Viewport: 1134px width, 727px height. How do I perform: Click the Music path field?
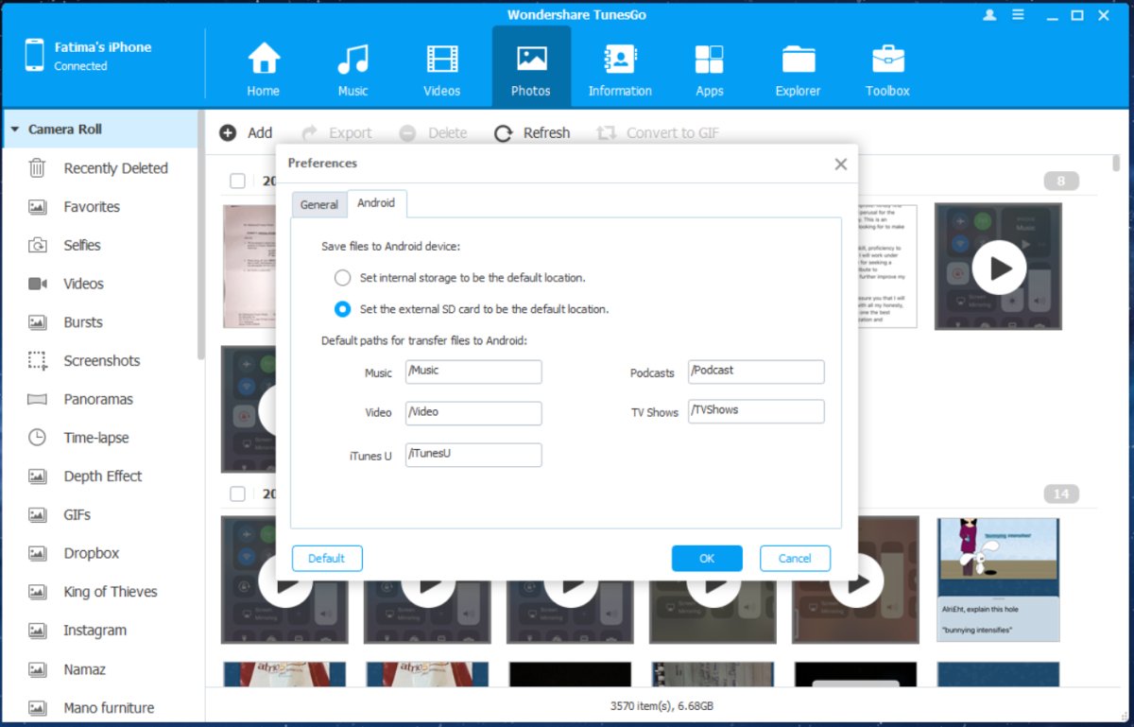click(473, 372)
